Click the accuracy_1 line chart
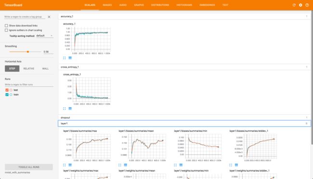 (91, 39)
